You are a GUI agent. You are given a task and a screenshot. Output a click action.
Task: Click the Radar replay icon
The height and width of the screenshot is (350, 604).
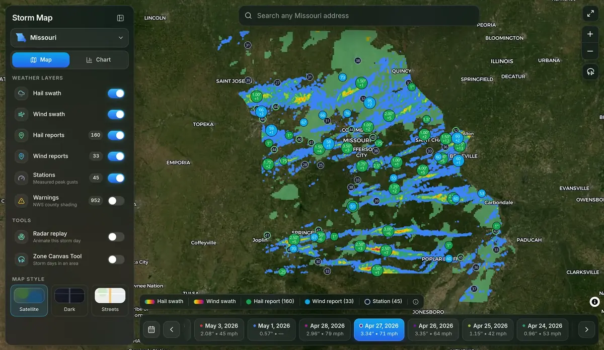tap(21, 237)
